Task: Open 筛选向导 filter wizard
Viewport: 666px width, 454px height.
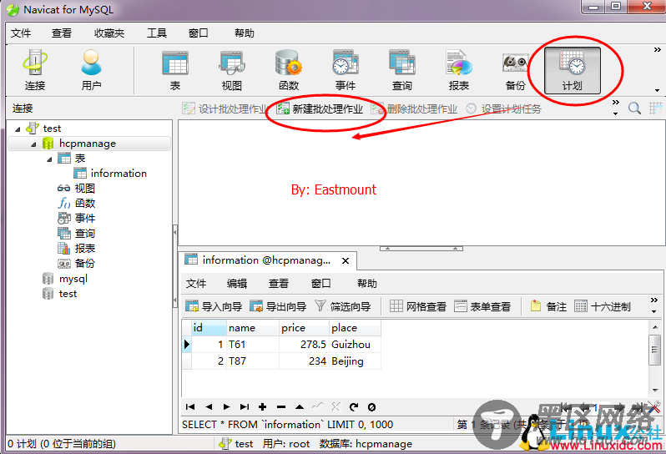Action: (x=343, y=306)
